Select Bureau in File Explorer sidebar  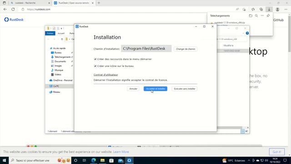(58, 53)
